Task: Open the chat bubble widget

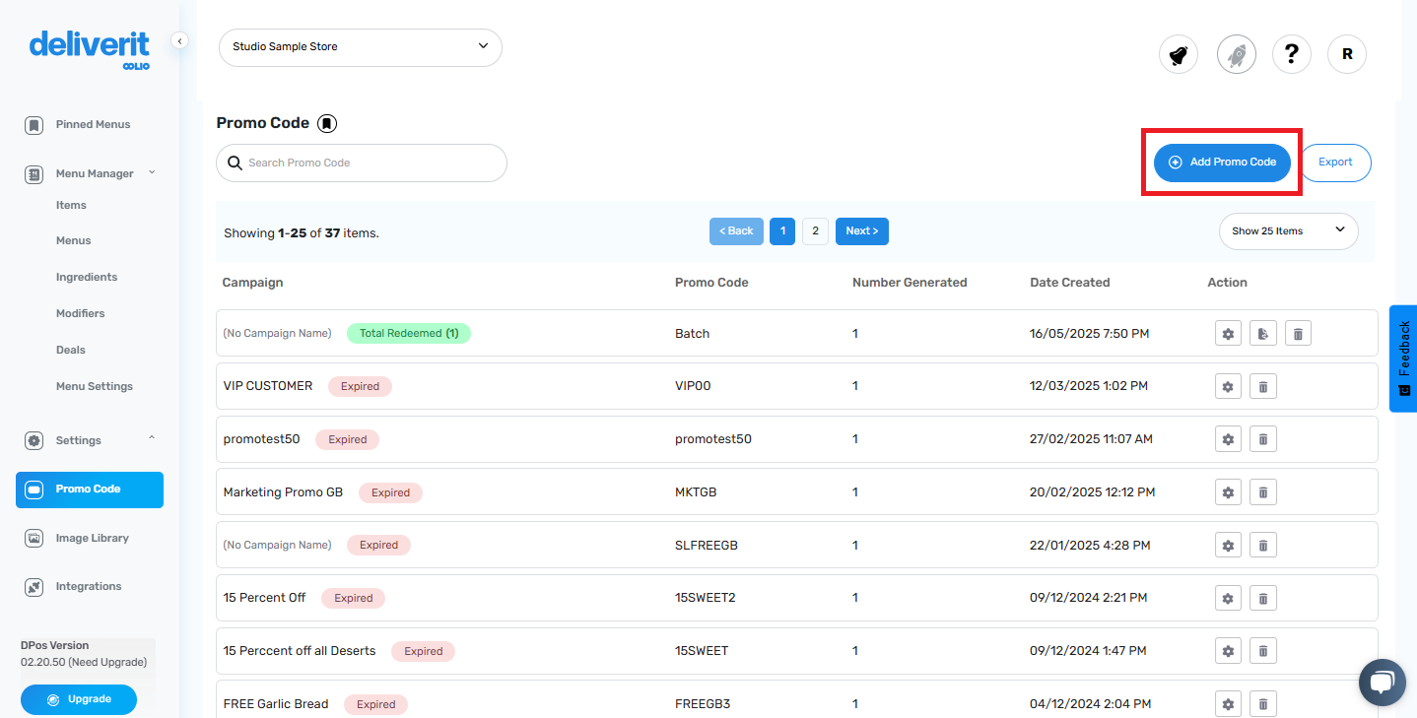Action: pos(1382,682)
